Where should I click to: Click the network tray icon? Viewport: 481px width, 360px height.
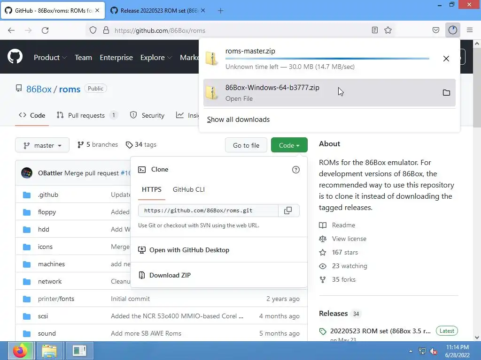[422, 351]
